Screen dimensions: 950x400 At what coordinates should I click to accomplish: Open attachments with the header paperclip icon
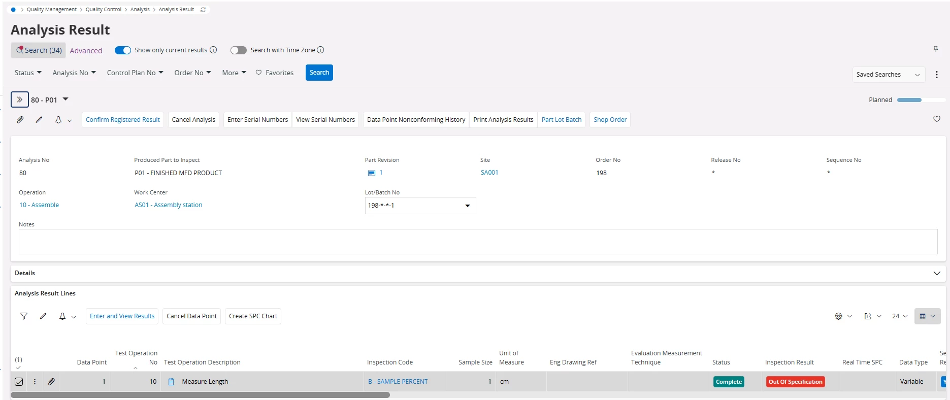pyautogui.click(x=20, y=120)
